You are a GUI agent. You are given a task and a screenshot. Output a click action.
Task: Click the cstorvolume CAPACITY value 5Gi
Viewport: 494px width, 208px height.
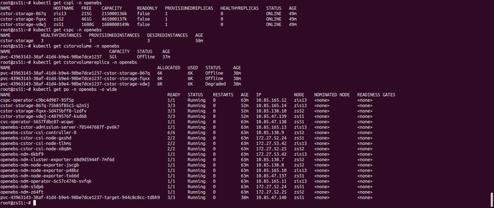click(x=113, y=57)
